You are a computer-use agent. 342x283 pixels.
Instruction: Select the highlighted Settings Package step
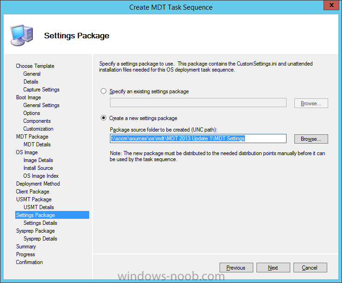tap(52, 215)
